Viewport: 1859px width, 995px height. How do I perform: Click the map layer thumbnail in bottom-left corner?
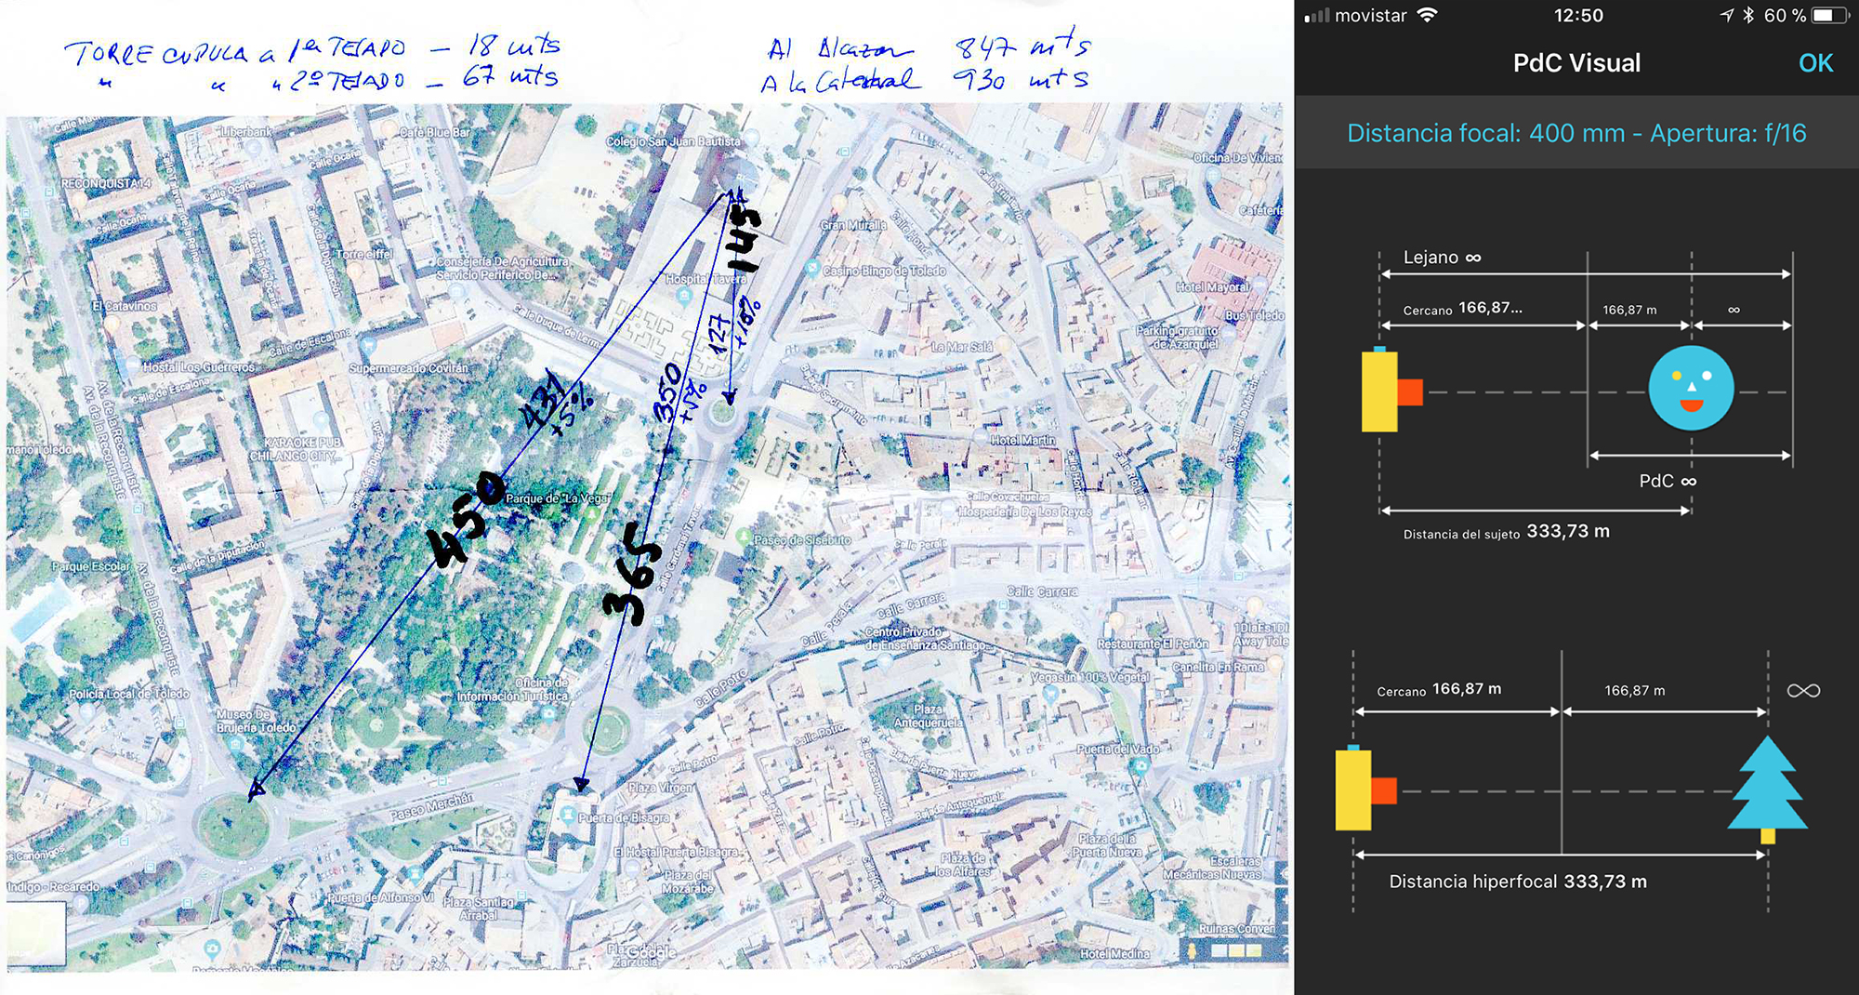click(35, 933)
